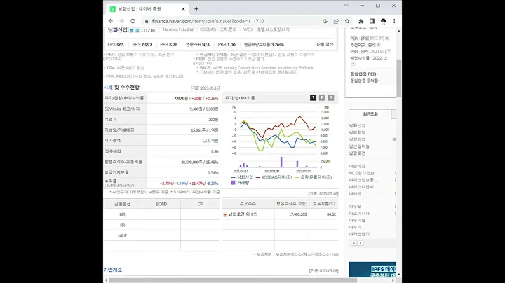Go to next page of sidebar list

[x=361, y=243]
